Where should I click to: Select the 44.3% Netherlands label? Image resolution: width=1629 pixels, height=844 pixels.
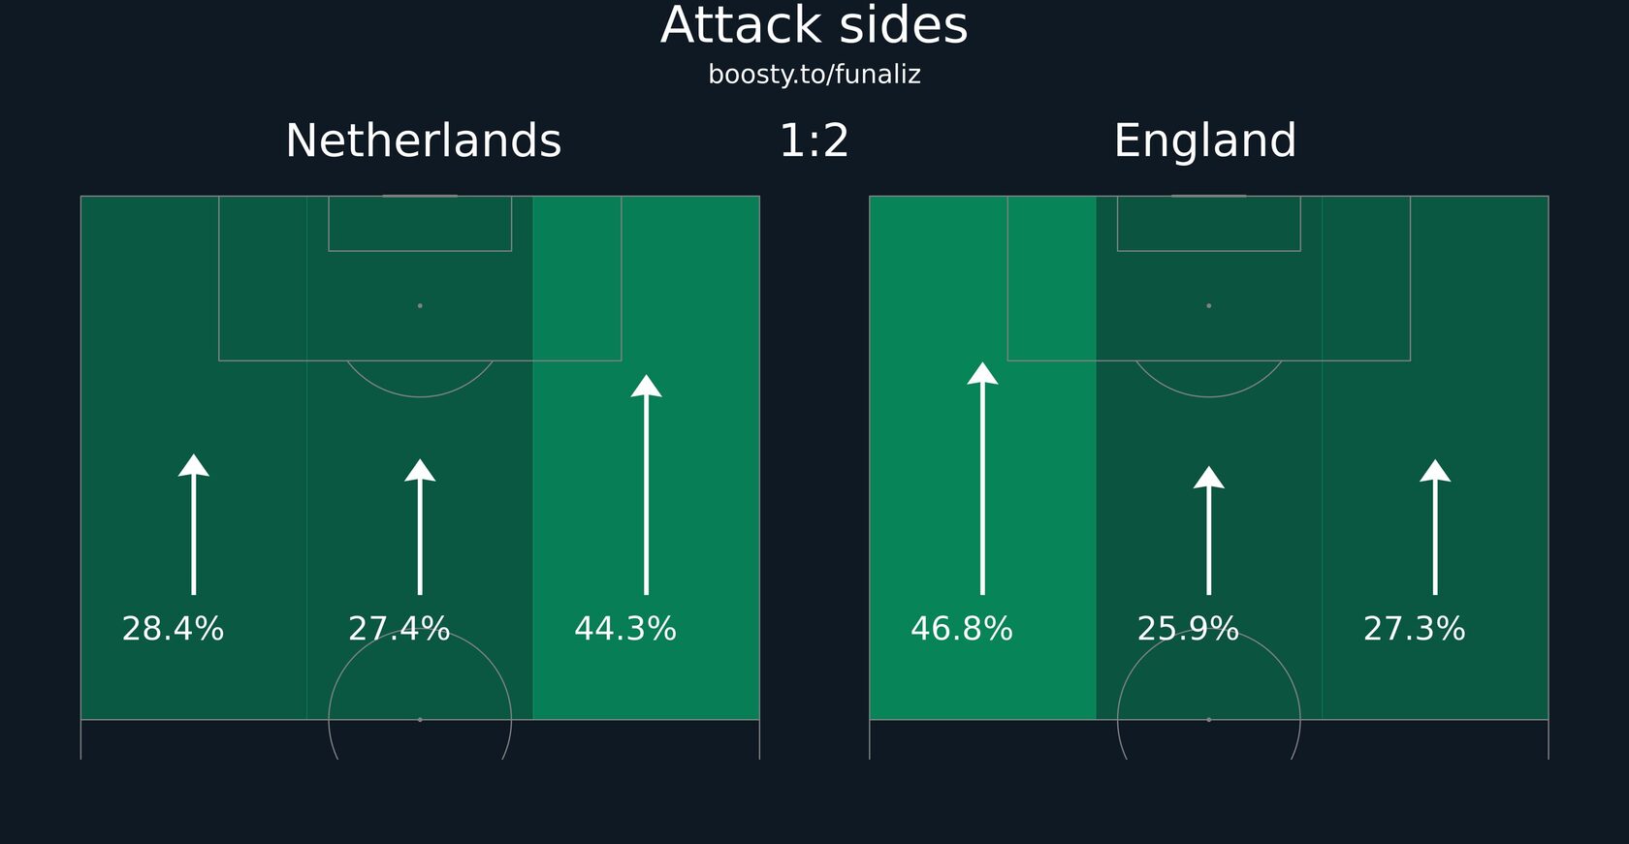click(x=625, y=629)
